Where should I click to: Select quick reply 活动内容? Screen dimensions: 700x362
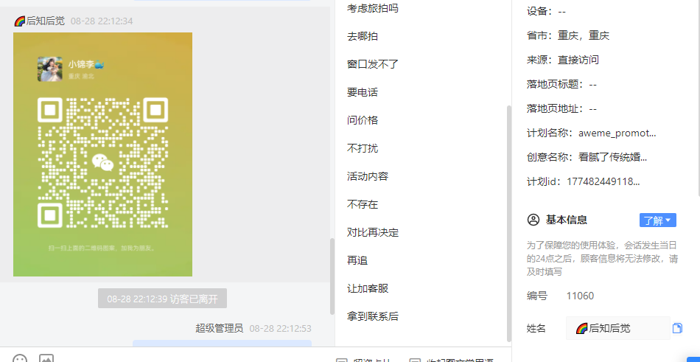click(x=368, y=176)
